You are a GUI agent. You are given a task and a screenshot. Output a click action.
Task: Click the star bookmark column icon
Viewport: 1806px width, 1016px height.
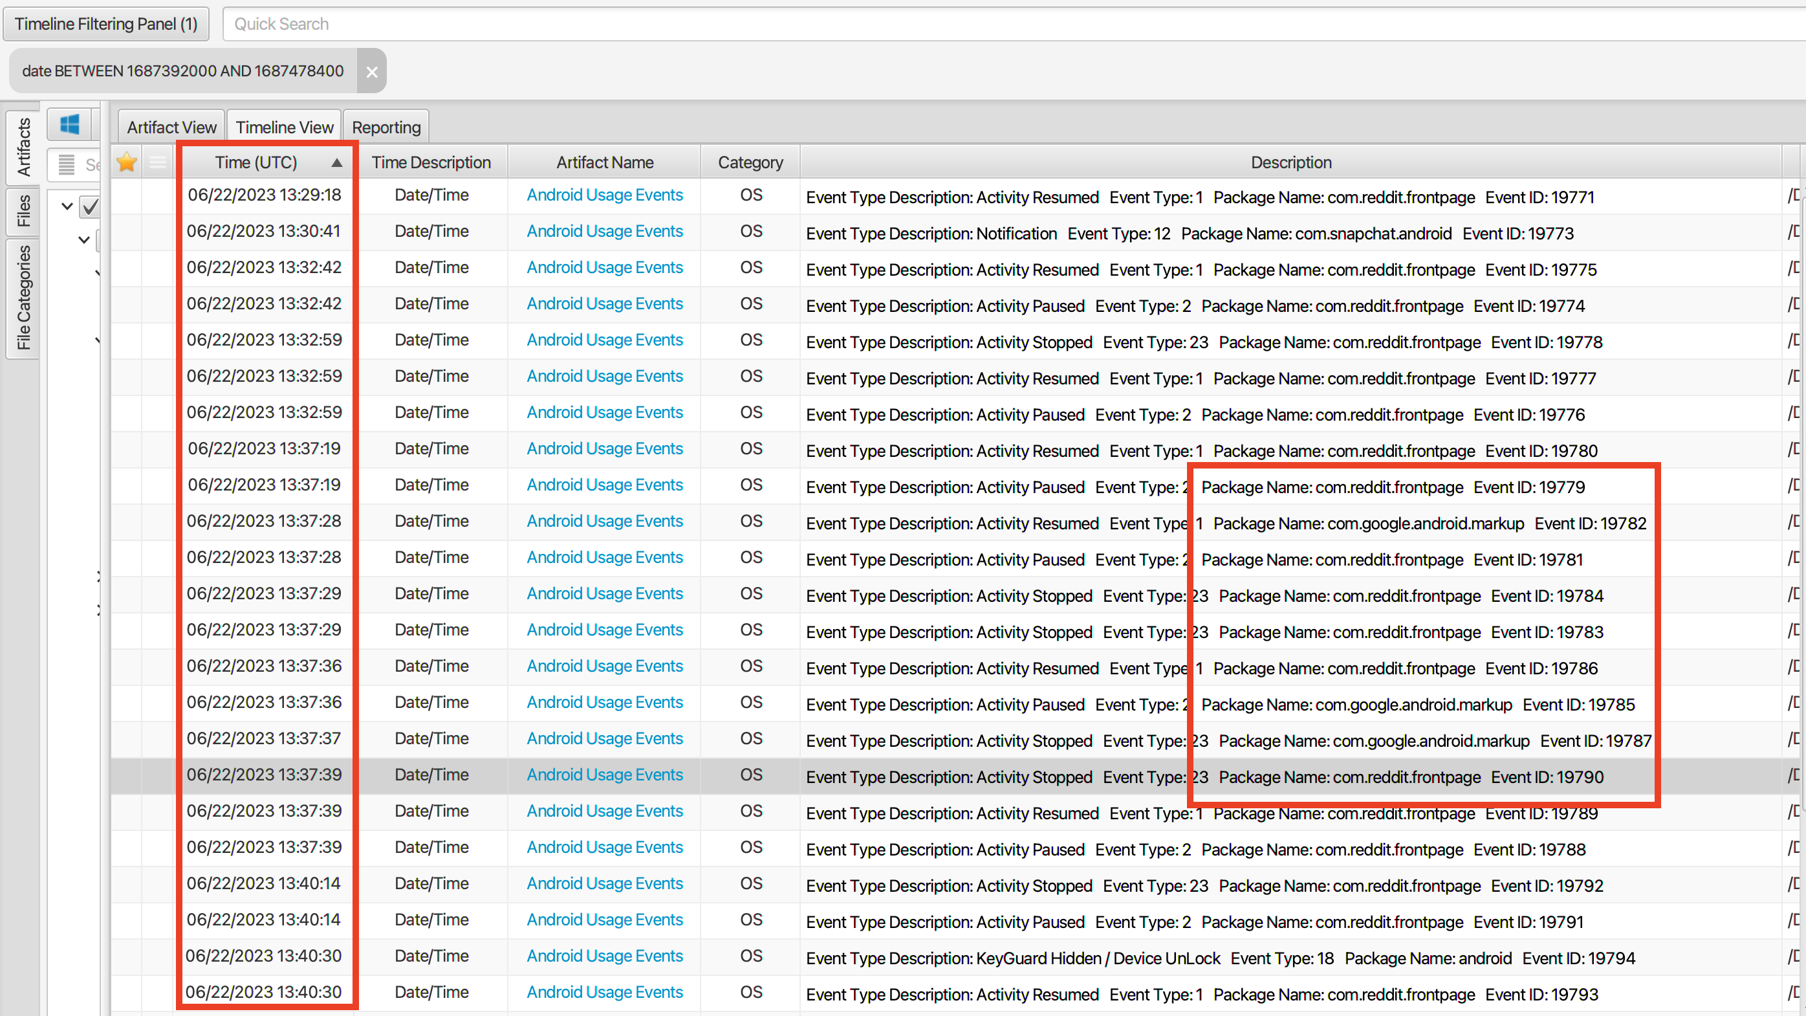[x=127, y=162]
